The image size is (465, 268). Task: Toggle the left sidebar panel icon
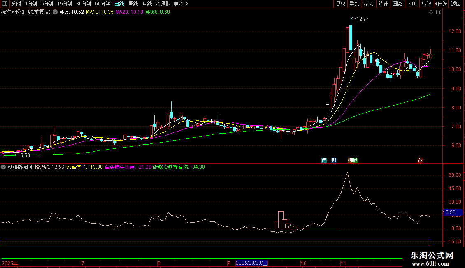5,4
